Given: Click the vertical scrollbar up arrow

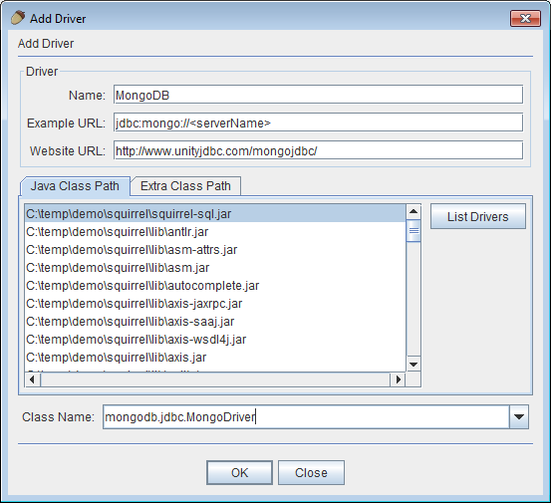Looking at the screenshot, I should pyautogui.click(x=413, y=211).
